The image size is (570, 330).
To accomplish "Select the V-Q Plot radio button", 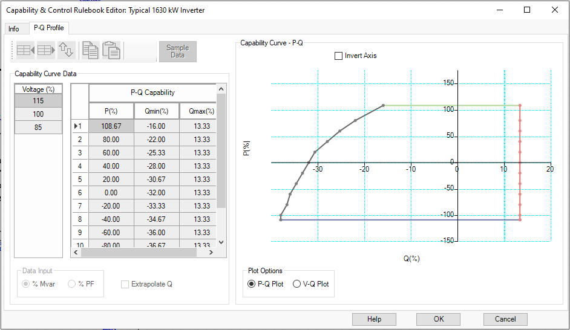I will point(296,284).
